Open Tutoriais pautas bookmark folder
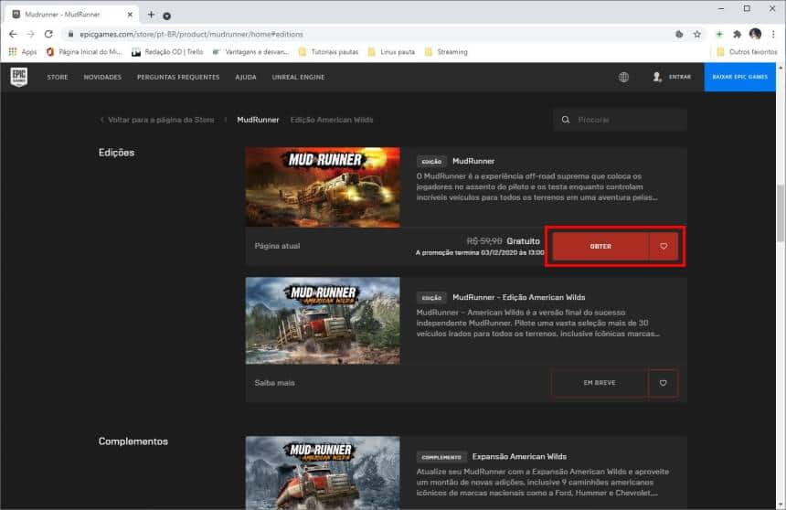 coord(329,52)
